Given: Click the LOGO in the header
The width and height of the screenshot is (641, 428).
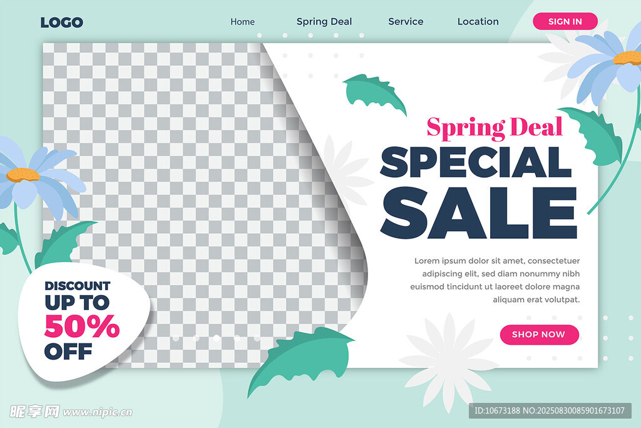Looking at the screenshot, I should point(62,22).
